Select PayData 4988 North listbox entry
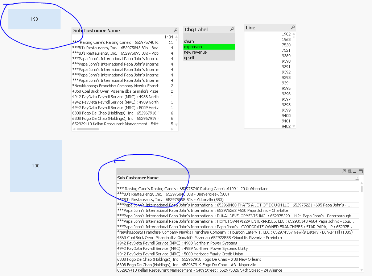 pos(123,97)
